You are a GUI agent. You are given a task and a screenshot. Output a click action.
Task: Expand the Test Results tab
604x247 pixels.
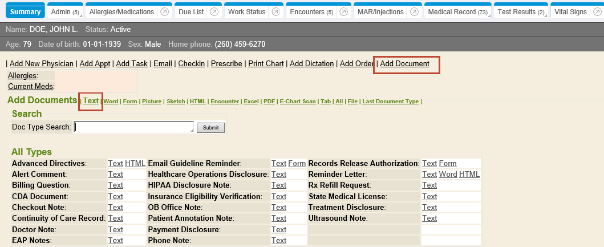[520, 12]
